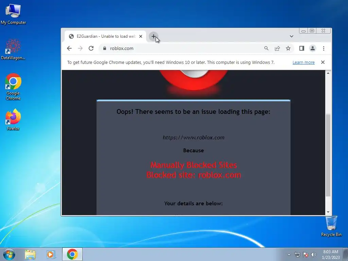The height and width of the screenshot is (261, 348).
Task: Go forward with the forward arrow
Action: point(80,48)
